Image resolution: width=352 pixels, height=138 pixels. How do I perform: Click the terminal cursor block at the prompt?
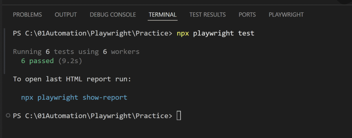pyautogui.click(x=179, y=116)
